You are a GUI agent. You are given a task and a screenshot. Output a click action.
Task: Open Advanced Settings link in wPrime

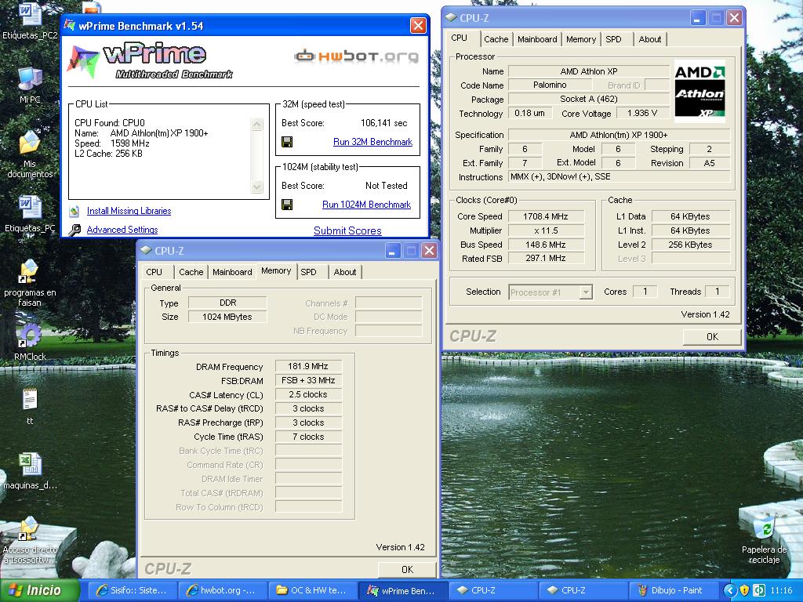point(122,230)
